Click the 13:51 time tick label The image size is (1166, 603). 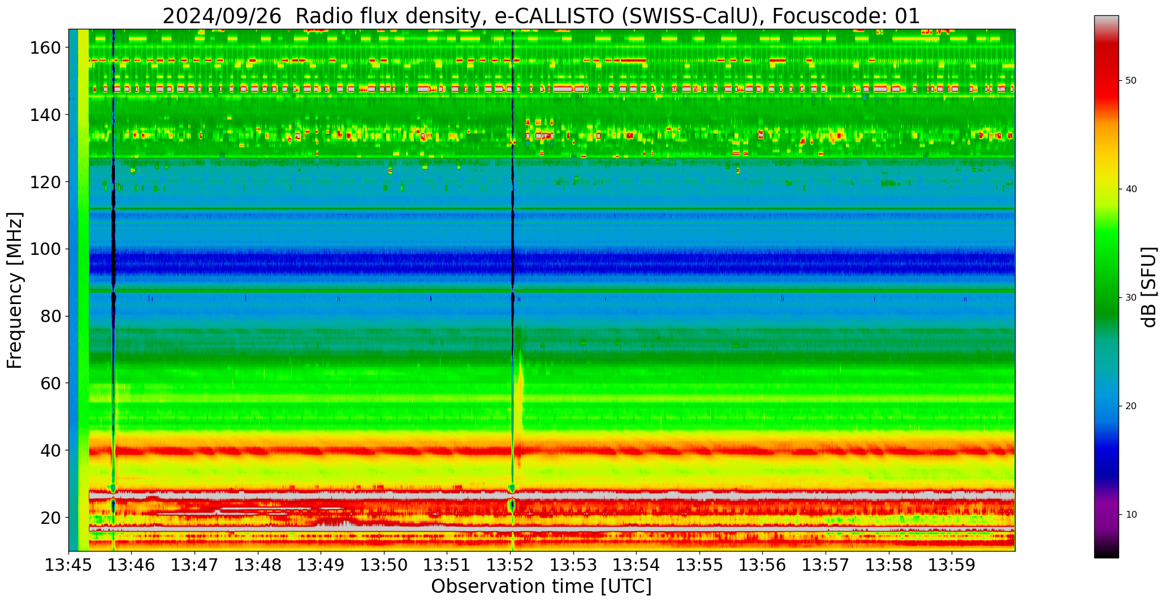(447, 565)
